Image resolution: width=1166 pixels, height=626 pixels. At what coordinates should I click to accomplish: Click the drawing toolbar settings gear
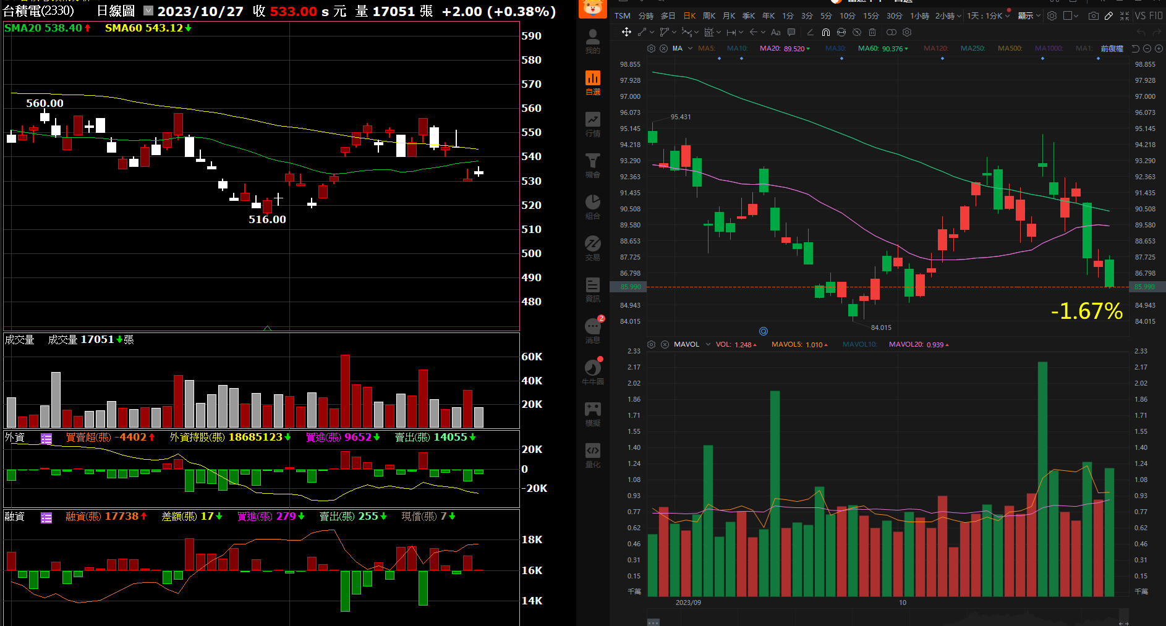click(x=907, y=32)
